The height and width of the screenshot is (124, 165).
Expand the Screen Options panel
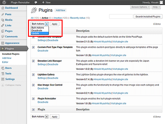pos(140,7)
